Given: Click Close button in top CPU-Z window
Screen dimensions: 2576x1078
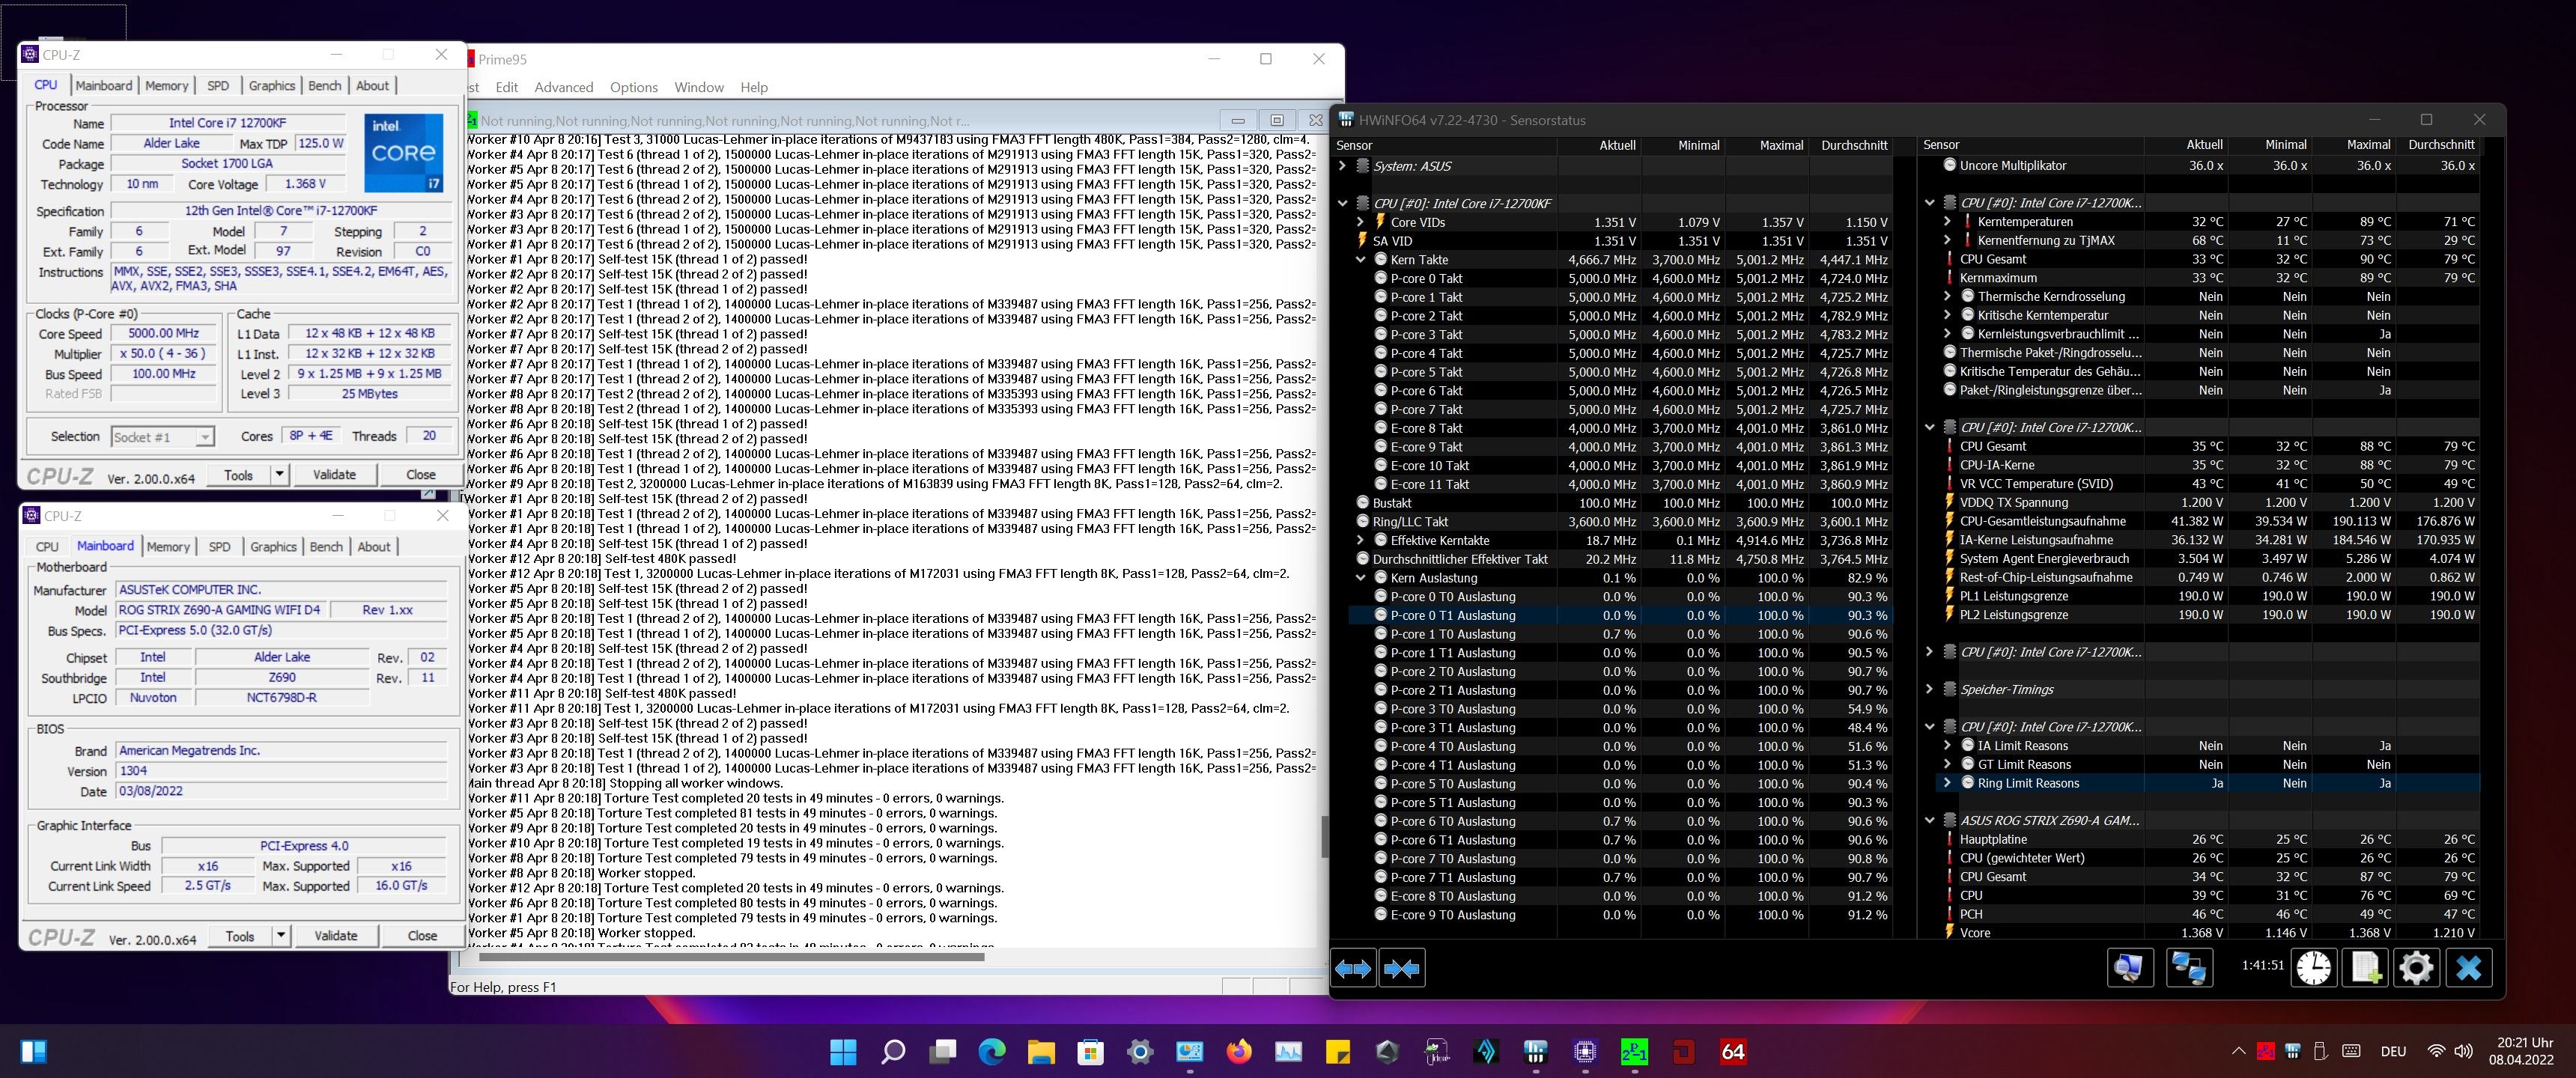Looking at the screenshot, I should [x=420, y=475].
